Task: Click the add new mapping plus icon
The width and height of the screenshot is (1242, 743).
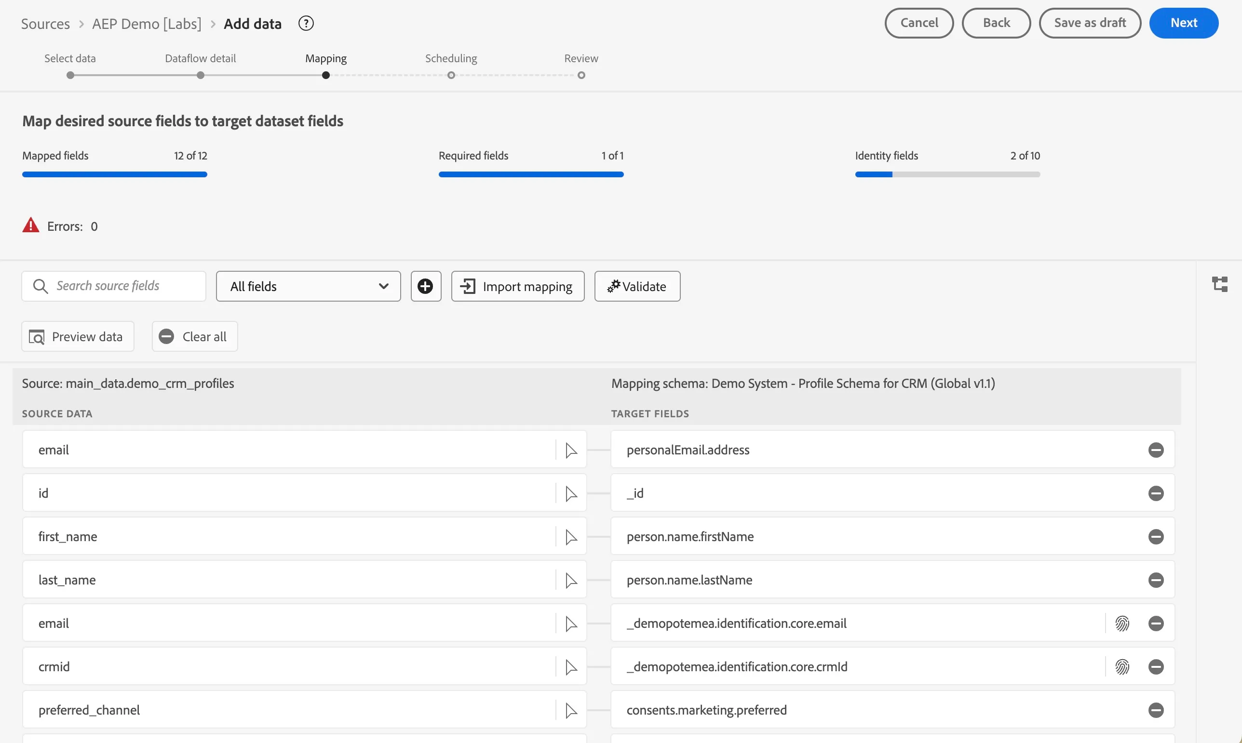Action: tap(425, 286)
